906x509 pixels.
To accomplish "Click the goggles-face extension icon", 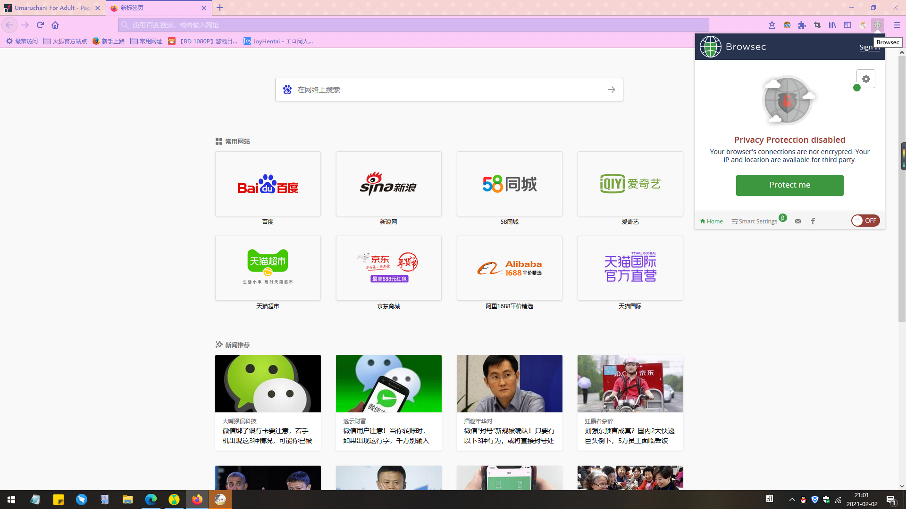I will (787, 25).
